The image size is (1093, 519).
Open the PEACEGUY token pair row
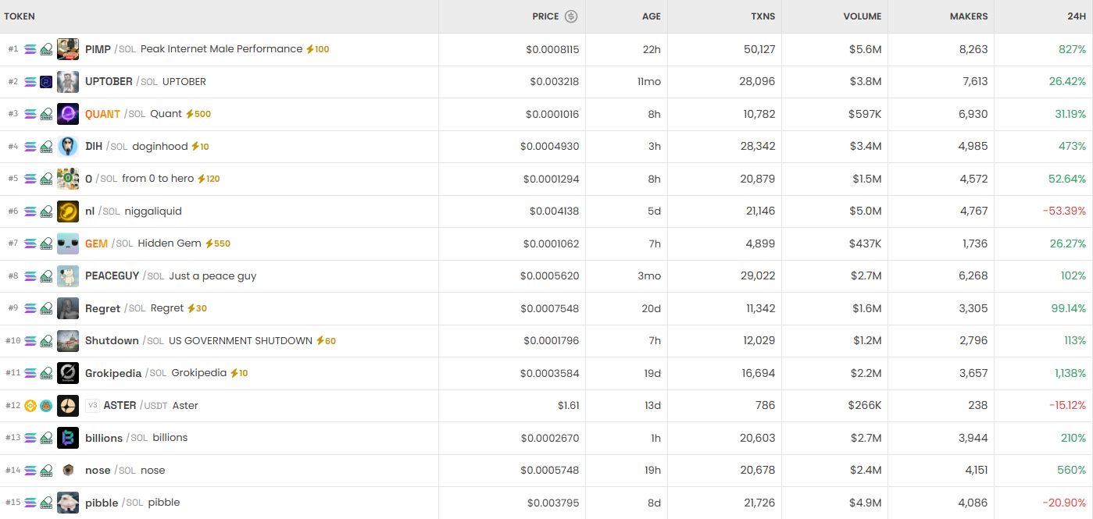point(112,276)
